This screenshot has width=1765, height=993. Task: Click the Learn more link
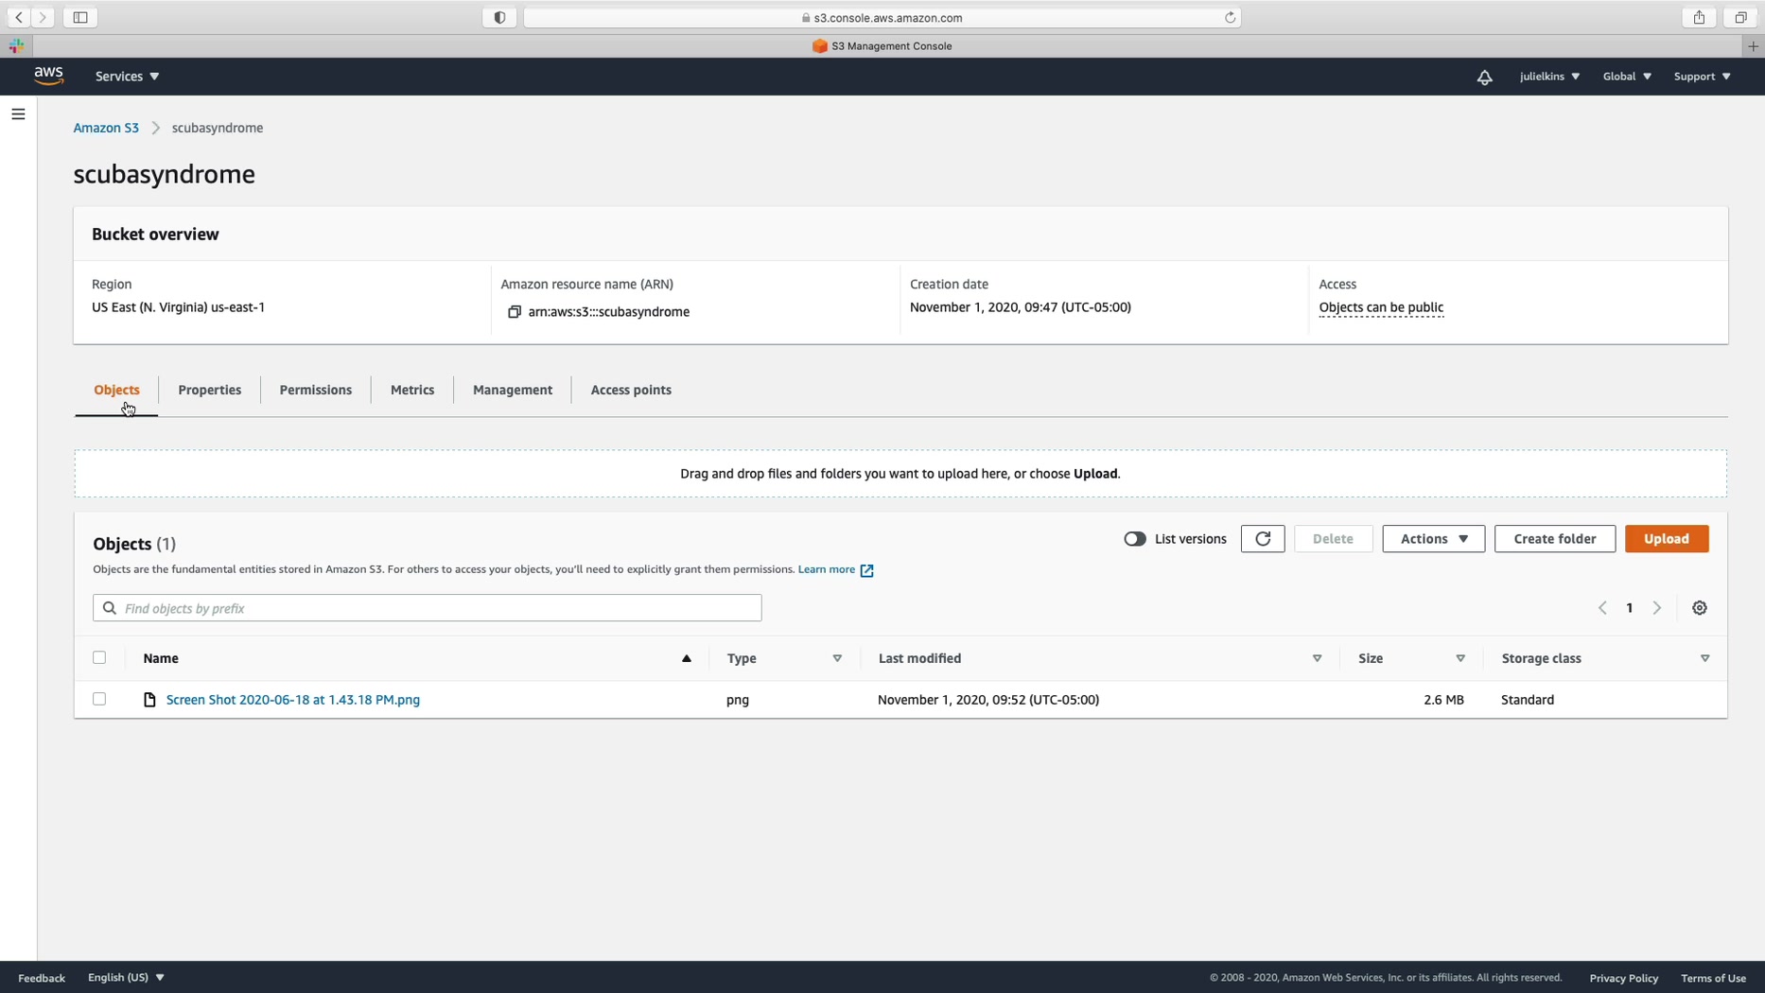coord(827,569)
